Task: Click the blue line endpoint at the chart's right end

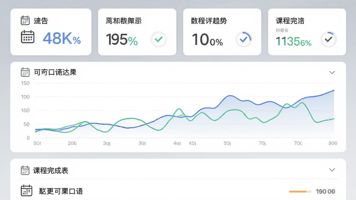Action: click(334, 91)
